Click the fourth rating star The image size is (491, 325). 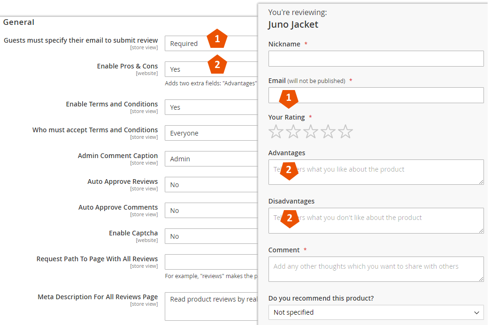point(328,131)
